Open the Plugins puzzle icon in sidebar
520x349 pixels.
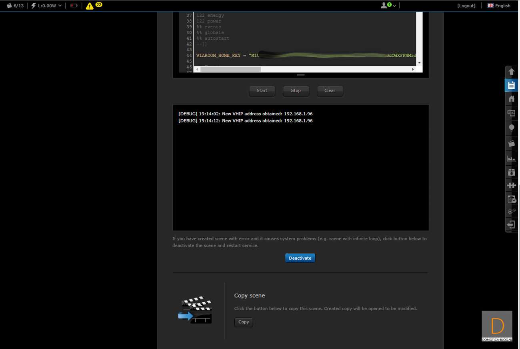[x=511, y=185]
